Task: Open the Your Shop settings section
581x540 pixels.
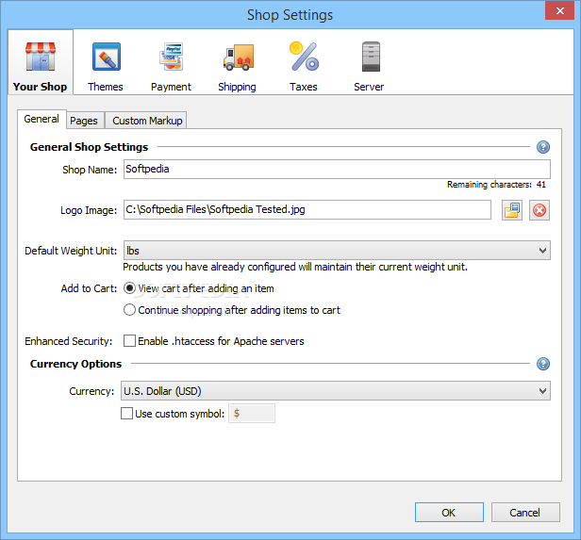Action: 41,62
